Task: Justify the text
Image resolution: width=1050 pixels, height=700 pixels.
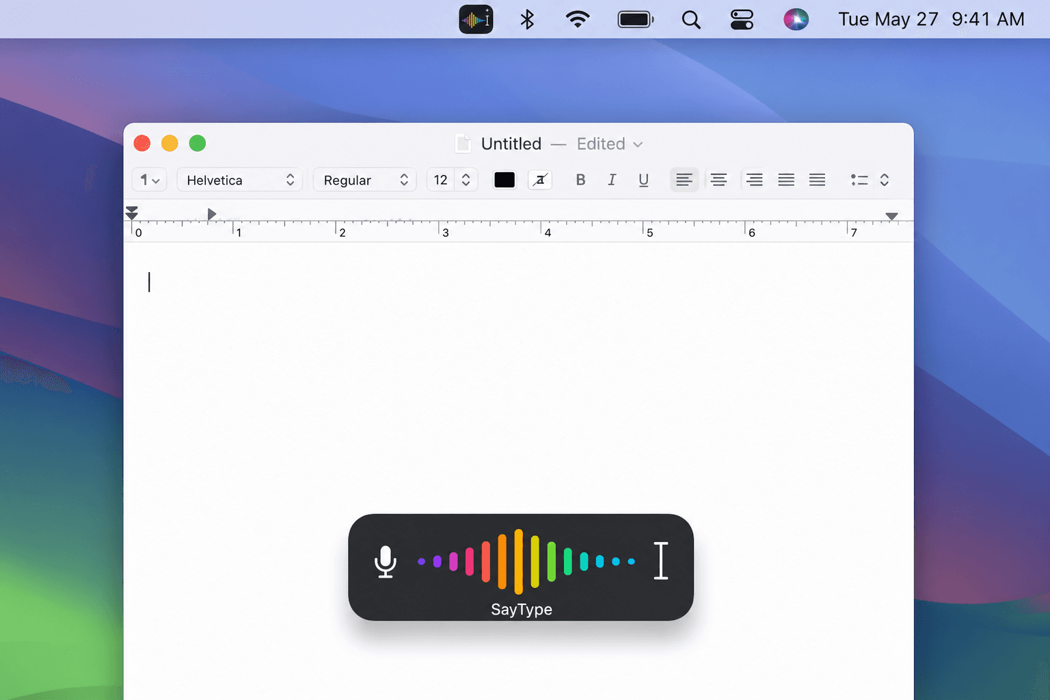Action: pyautogui.click(x=786, y=180)
